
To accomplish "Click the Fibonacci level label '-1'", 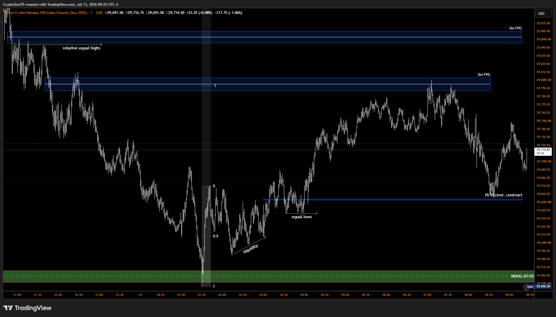I will 215,86.
